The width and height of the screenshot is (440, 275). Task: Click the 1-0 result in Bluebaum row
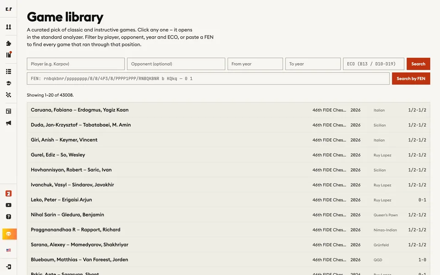click(422, 260)
